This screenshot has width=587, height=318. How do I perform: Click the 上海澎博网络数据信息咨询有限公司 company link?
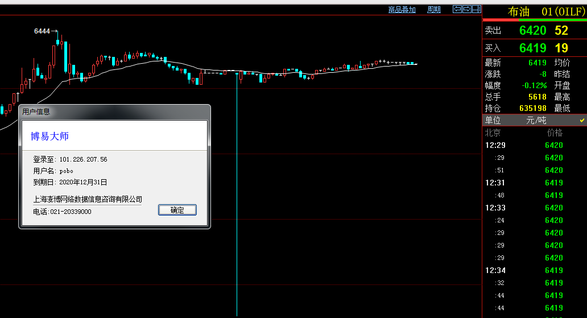[88, 200]
